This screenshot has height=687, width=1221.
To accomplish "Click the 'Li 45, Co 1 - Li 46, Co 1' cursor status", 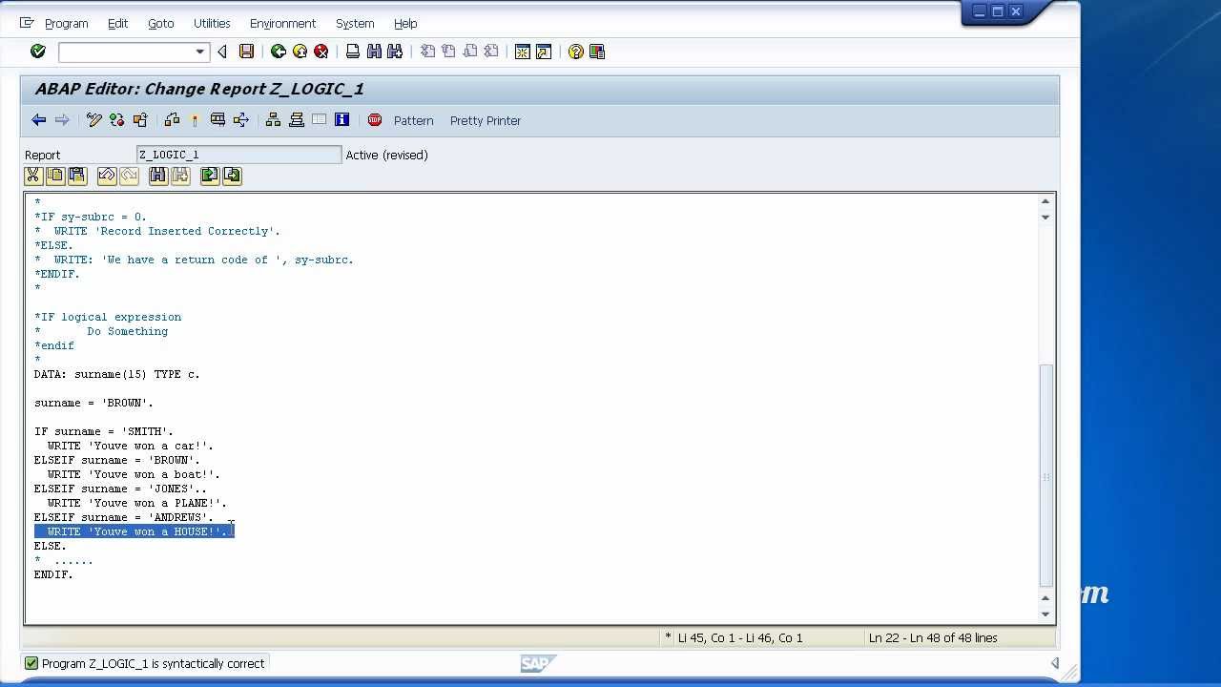I will coord(740,637).
